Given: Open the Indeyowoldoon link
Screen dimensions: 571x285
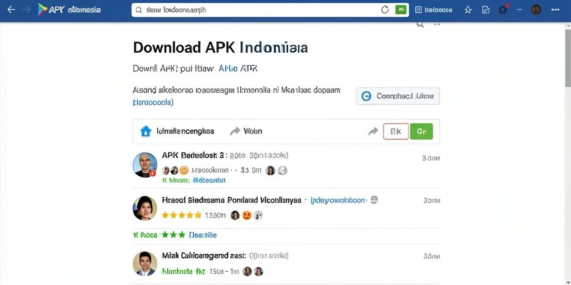Looking at the screenshot, I should click(338, 200).
